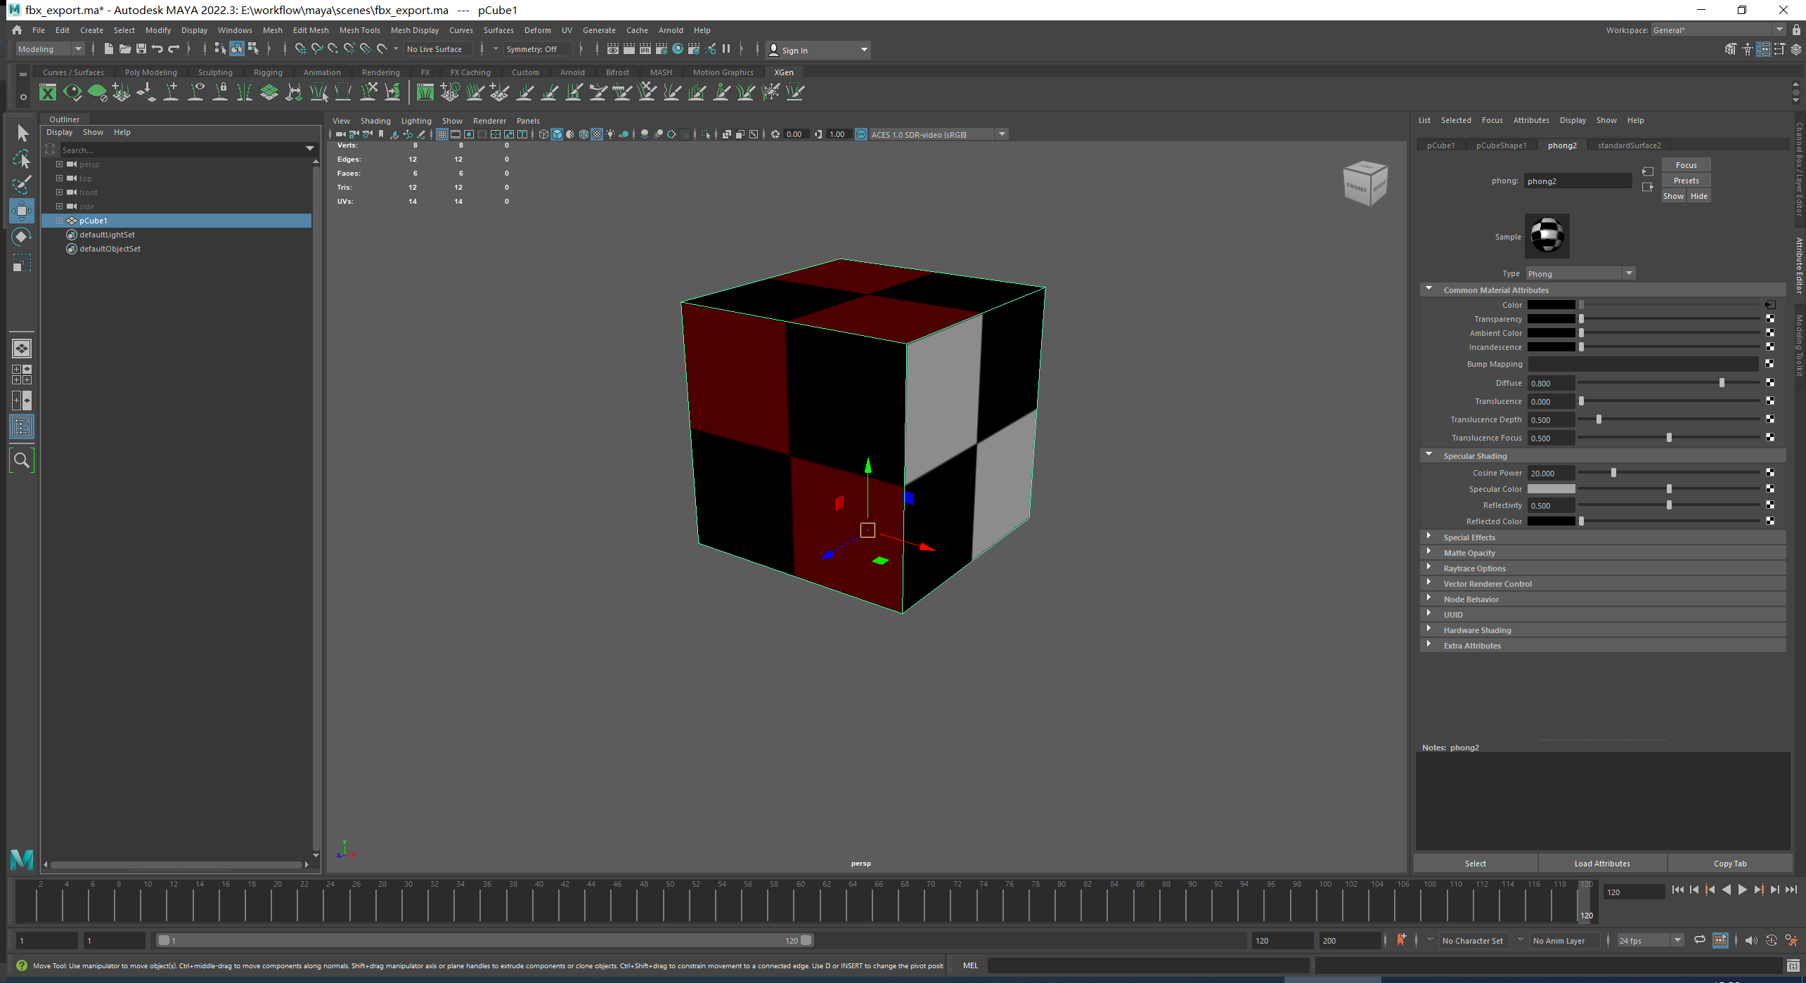The height and width of the screenshot is (983, 1806).
Task: Select the phong2 material tab
Action: pyautogui.click(x=1561, y=144)
